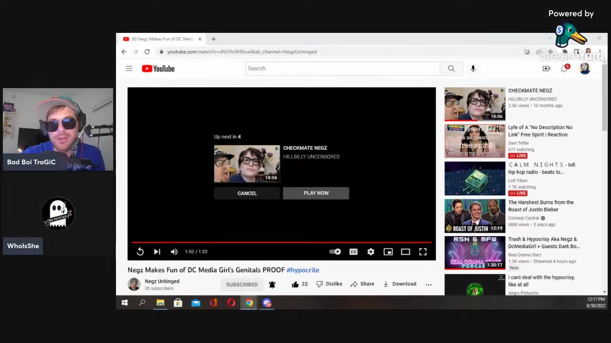Open Opera browser from taskbar
Viewport: 611px width, 343px height.
tap(231, 303)
